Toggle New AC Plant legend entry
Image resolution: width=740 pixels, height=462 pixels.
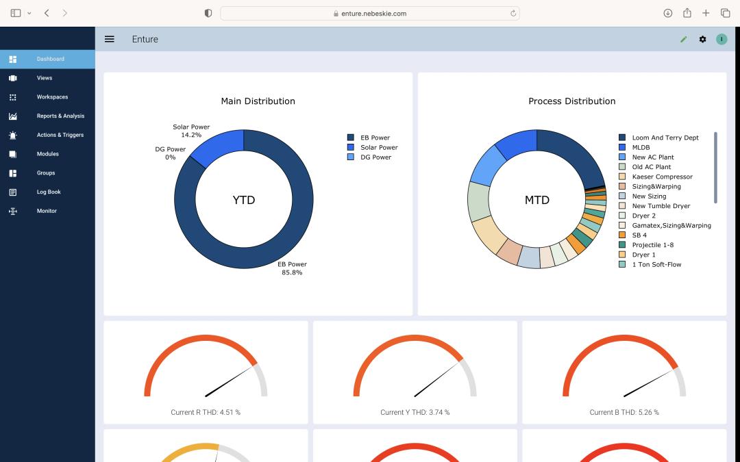[x=647, y=157]
